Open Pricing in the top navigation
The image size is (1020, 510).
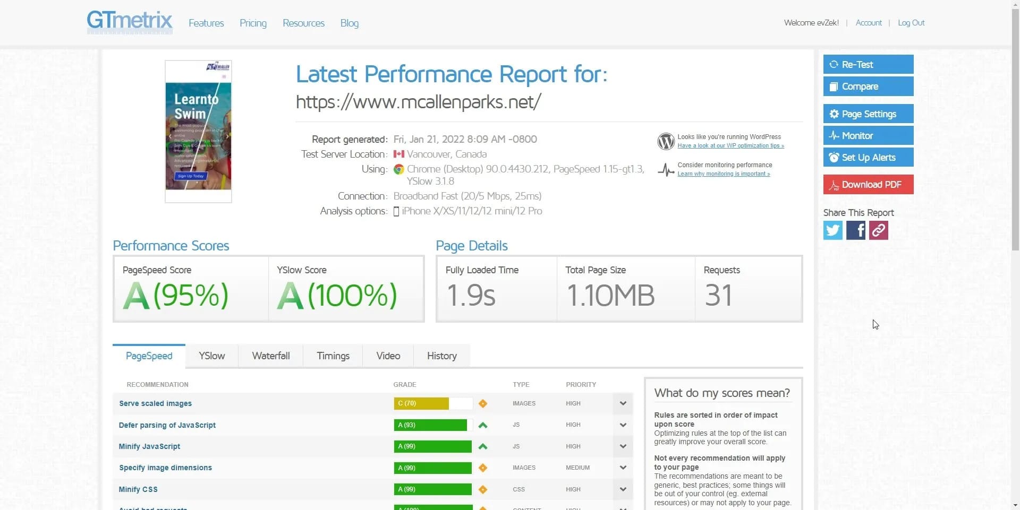[253, 23]
